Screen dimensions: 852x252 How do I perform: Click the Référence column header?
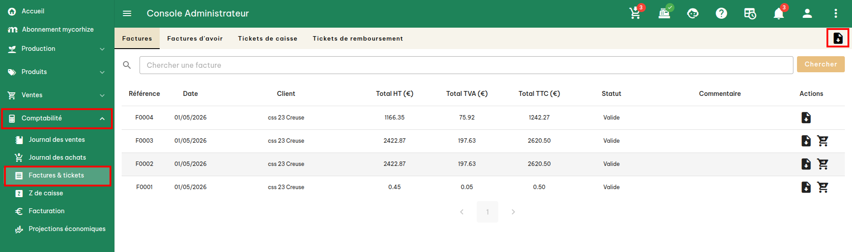point(144,94)
